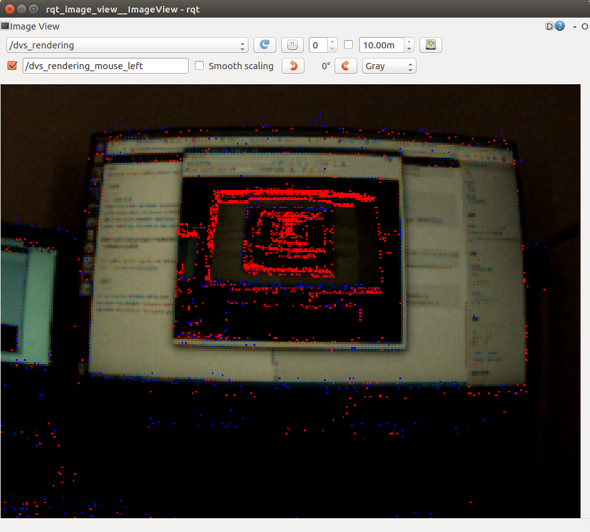Image resolution: width=590 pixels, height=532 pixels.
Task: Minimize the rqt window
Action: point(22,9)
